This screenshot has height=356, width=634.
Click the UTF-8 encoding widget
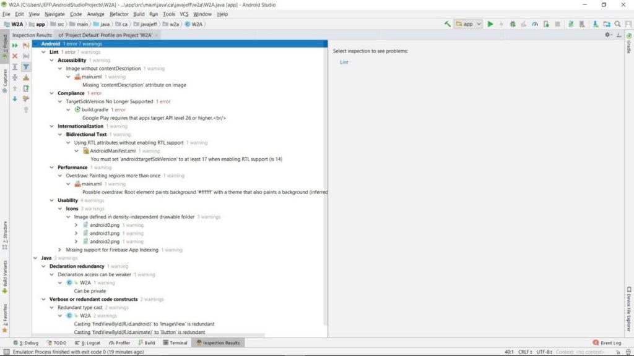click(544, 352)
